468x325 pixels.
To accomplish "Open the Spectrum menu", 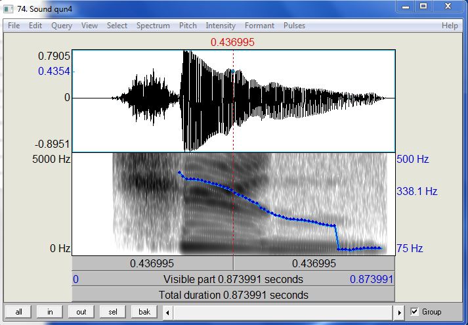I will point(153,26).
